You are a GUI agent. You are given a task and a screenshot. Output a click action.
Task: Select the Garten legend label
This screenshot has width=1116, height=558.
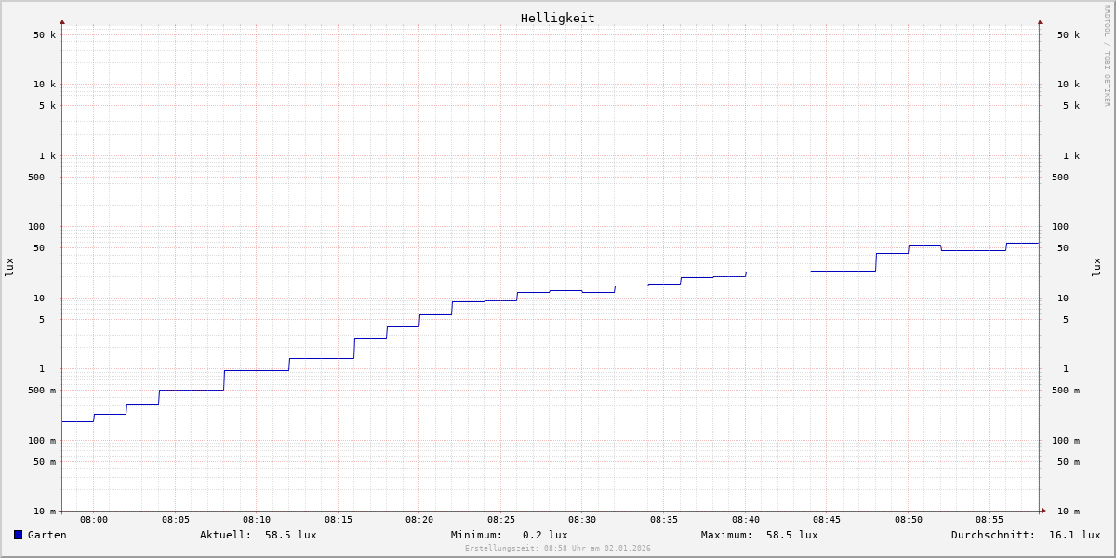coord(46,535)
